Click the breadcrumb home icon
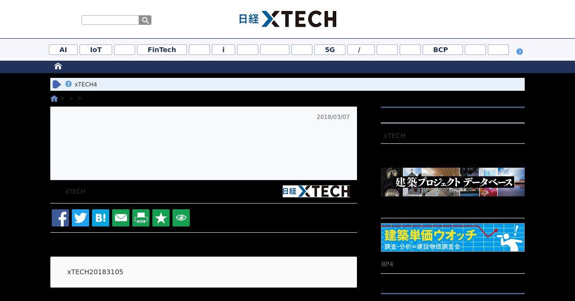575x301 pixels. coord(54,98)
